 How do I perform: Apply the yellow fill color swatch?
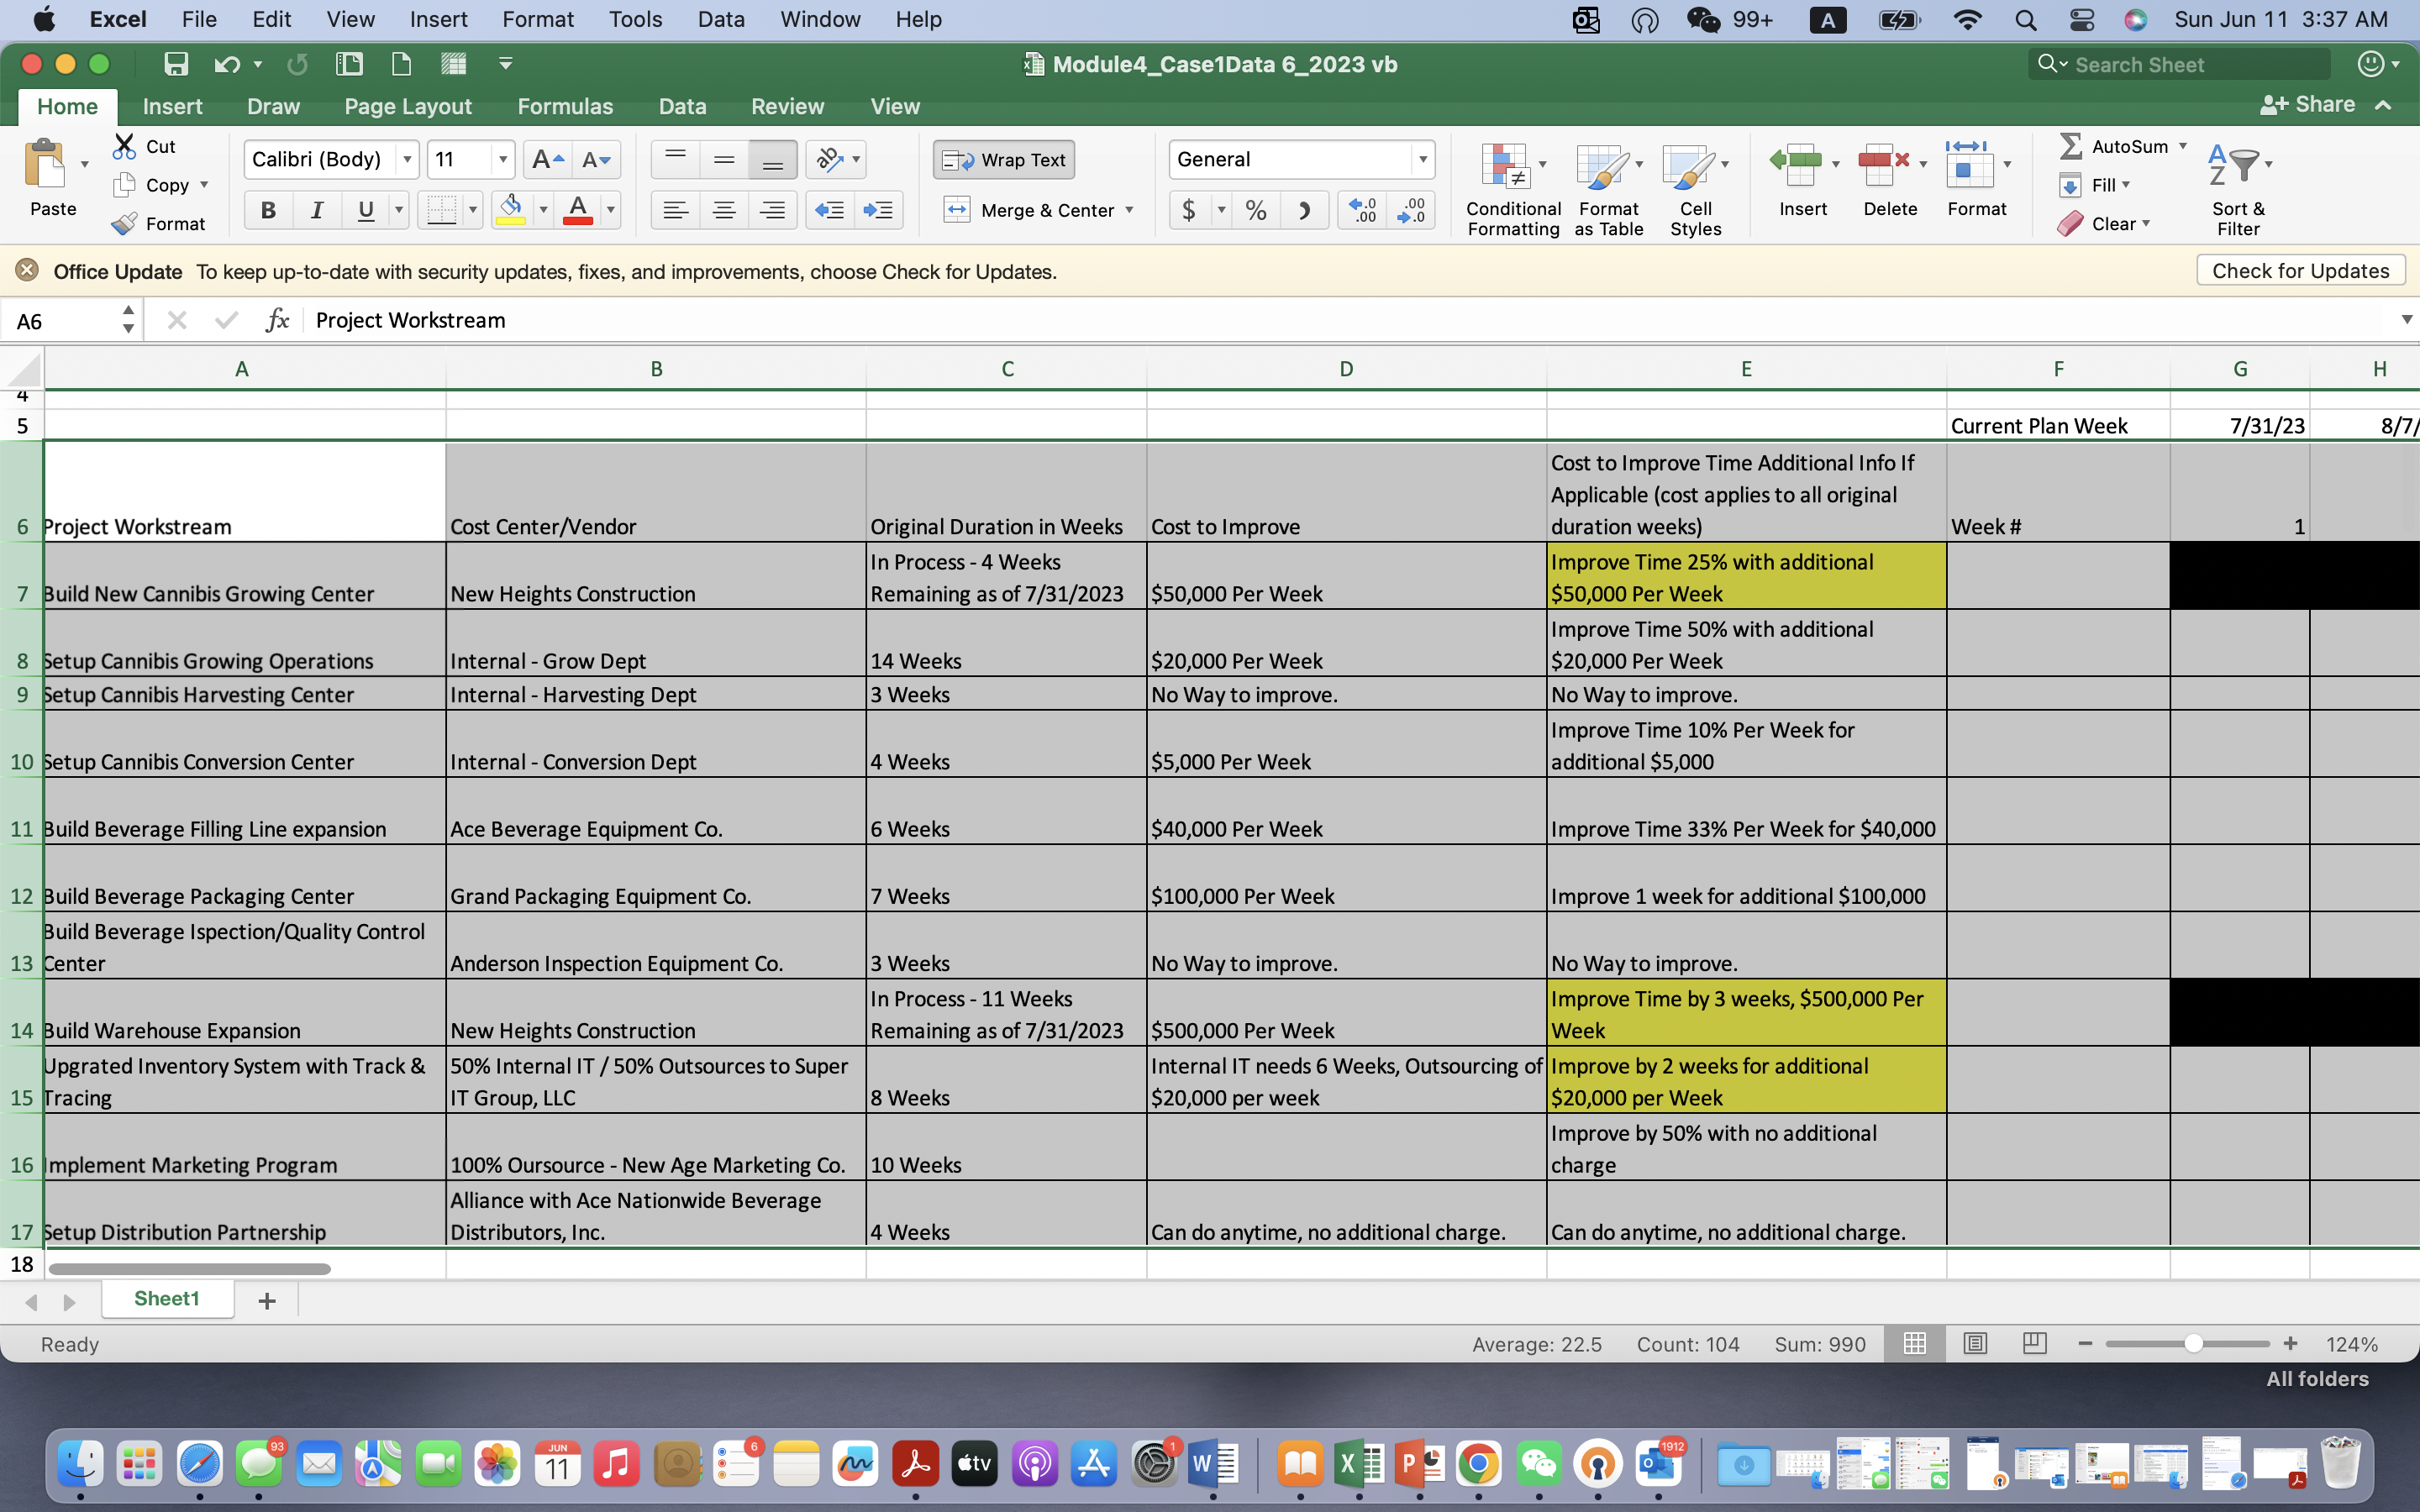click(511, 210)
